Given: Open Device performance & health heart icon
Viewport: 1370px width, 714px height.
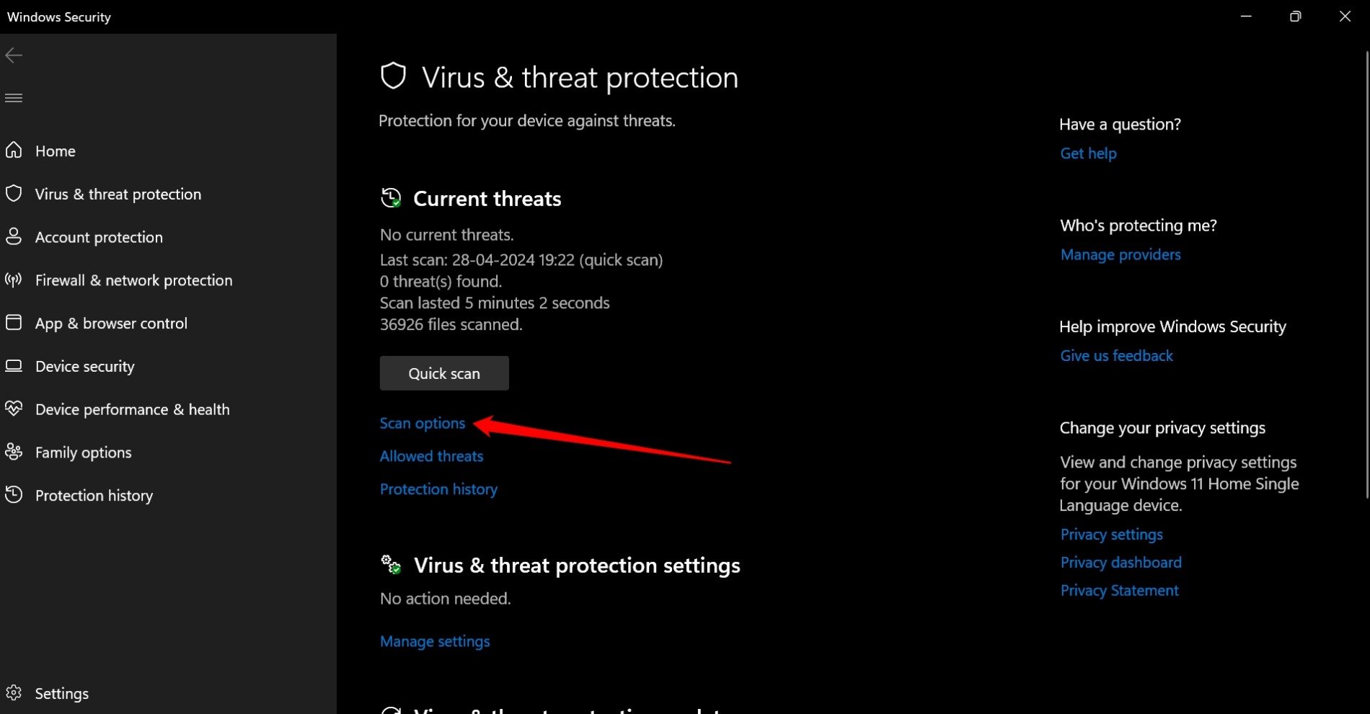Looking at the screenshot, I should tap(14, 409).
